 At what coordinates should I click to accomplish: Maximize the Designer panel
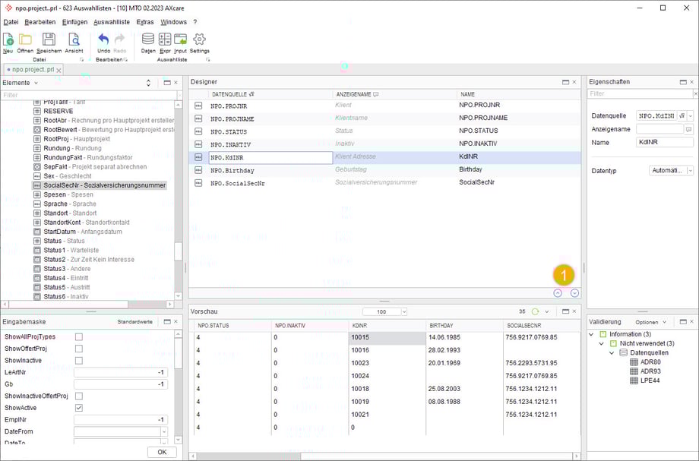pyautogui.click(x=565, y=82)
